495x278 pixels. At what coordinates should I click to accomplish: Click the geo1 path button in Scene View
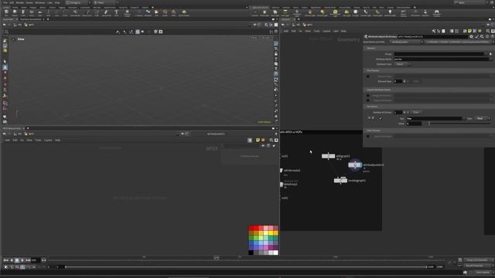[29, 25]
